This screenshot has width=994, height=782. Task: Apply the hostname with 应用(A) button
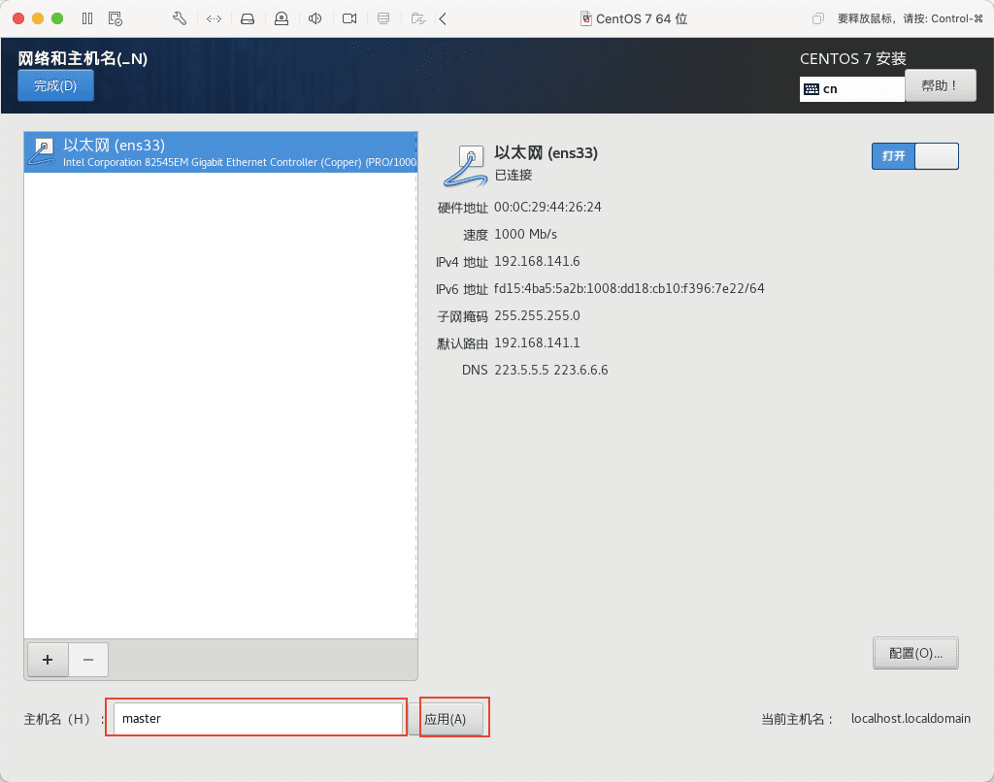[x=446, y=719]
